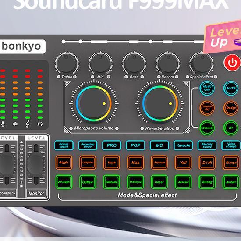Select the Karaoke mode
The height and width of the screenshot is (241, 241).
click(183, 145)
